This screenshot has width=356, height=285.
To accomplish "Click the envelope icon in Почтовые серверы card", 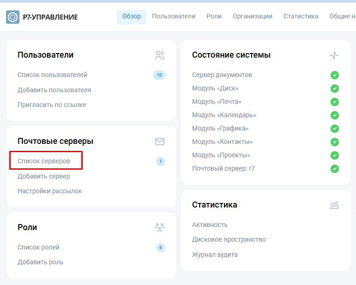I will coord(160,142).
